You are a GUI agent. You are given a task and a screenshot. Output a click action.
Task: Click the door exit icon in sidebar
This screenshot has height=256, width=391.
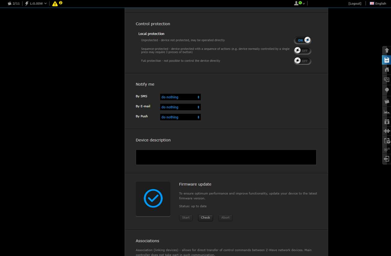click(387, 159)
